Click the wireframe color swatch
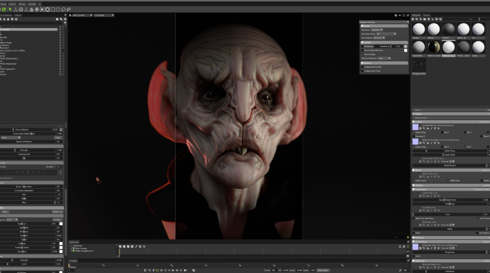Image resolution: width=490 pixels, height=273 pixels. [406, 46]
